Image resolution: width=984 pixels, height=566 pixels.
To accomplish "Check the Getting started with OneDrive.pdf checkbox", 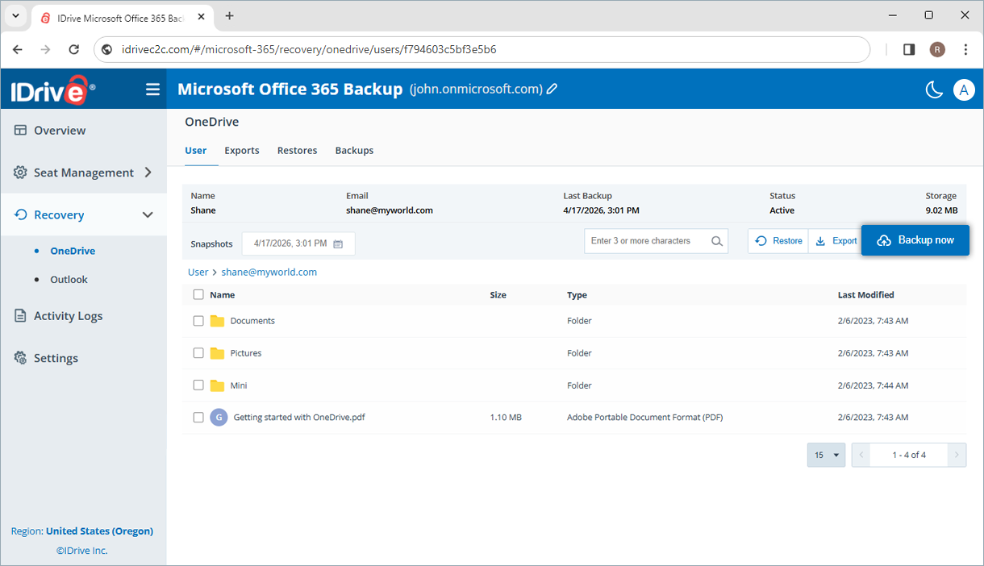I will point(198,417).
